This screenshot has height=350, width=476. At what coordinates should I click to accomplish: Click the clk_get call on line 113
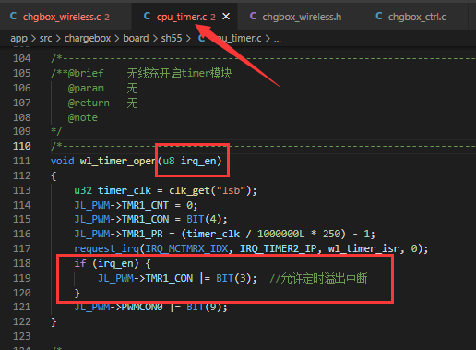click(x=189, y=190)
